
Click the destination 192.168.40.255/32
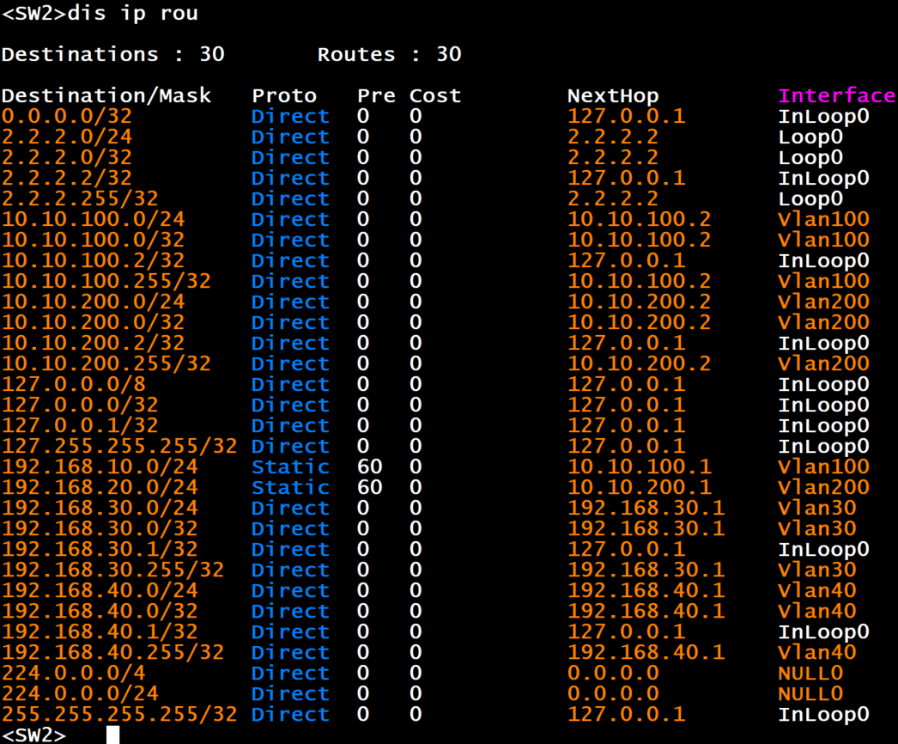tap(113, 652)
